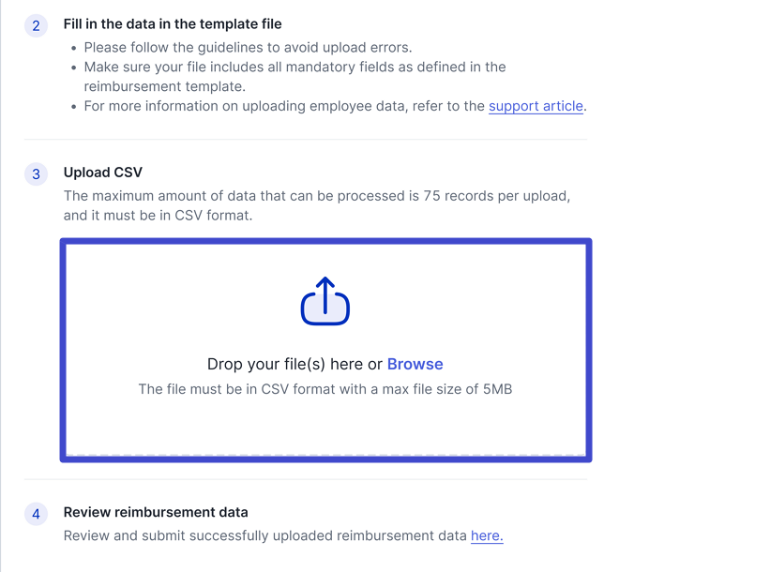Click the 'Please follow the guidelines' bullet
770x572 pixels.
[x=248, y=47]
